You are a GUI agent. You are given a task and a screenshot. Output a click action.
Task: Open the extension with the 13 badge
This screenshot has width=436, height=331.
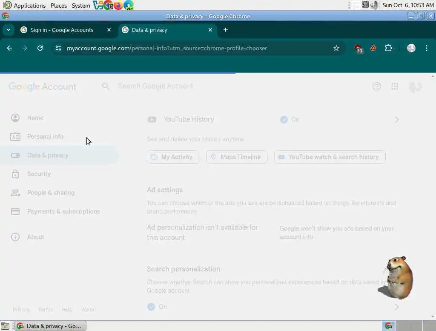point(359,49)
